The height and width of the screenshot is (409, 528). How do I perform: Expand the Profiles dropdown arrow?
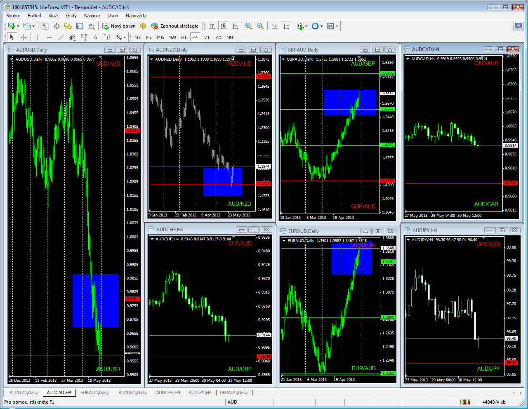(x=33, y=26)
